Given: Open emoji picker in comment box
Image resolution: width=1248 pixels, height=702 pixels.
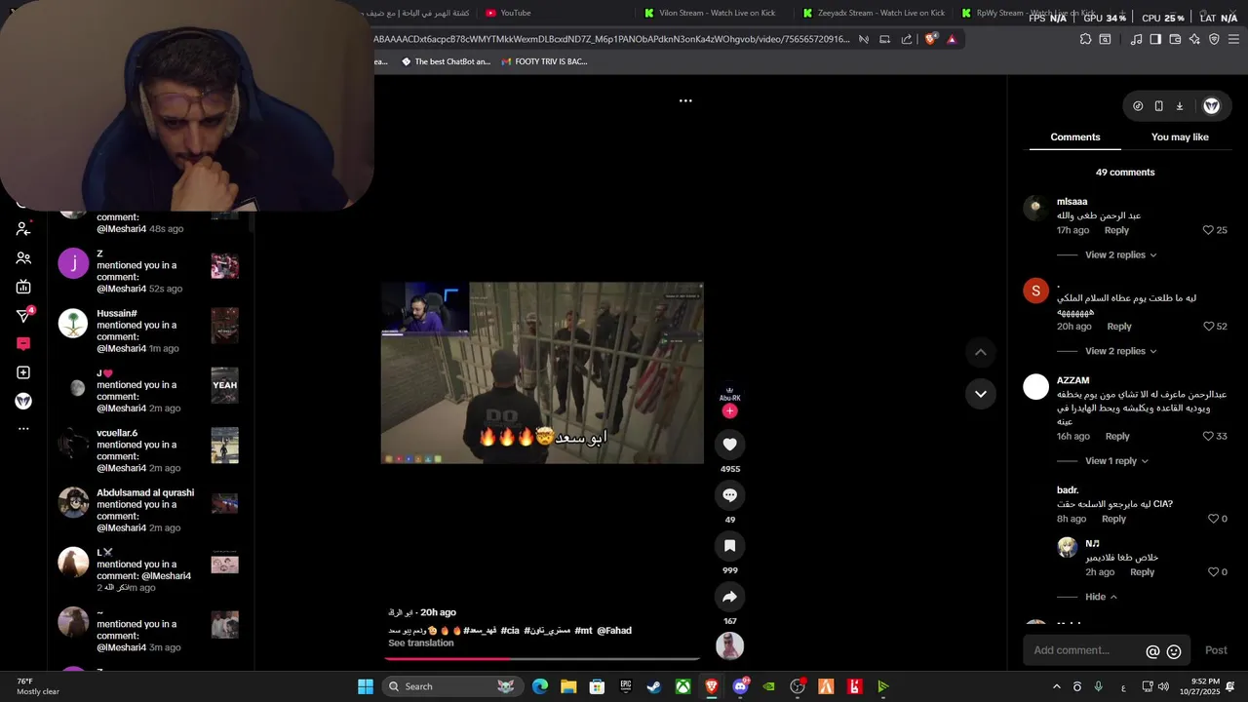Looking at the screenshot, I should 1174,651.
